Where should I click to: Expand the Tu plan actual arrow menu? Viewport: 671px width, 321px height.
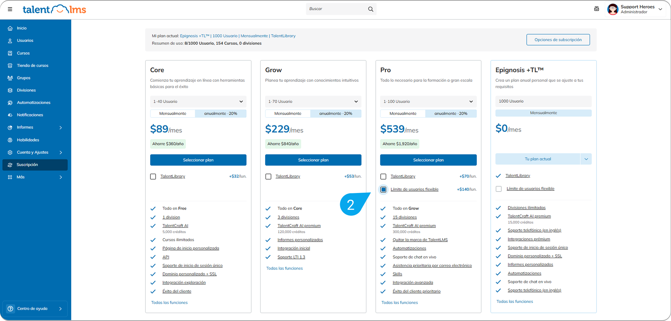(x=586, y=159)
